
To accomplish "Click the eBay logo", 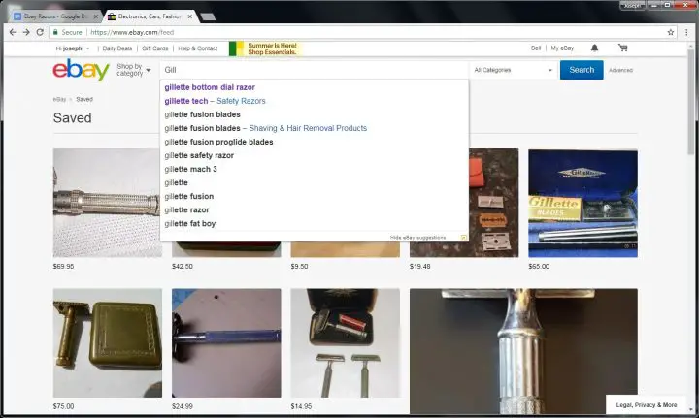I will [82, 70].
